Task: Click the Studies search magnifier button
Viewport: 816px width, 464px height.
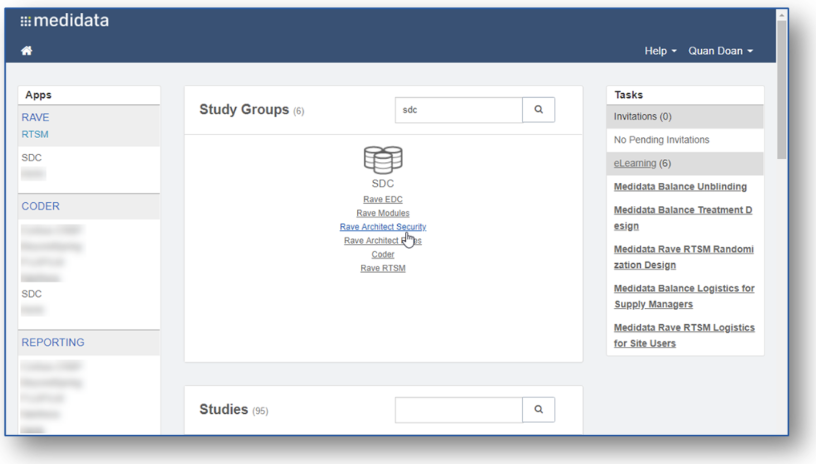Action: click(x=538, y=410)
